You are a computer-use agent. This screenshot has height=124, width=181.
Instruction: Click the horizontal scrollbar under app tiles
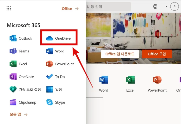click(95, 98)
